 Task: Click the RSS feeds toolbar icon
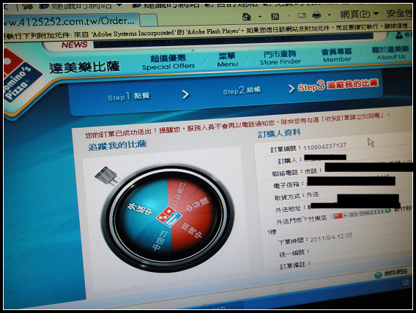[x=275, y=16]
